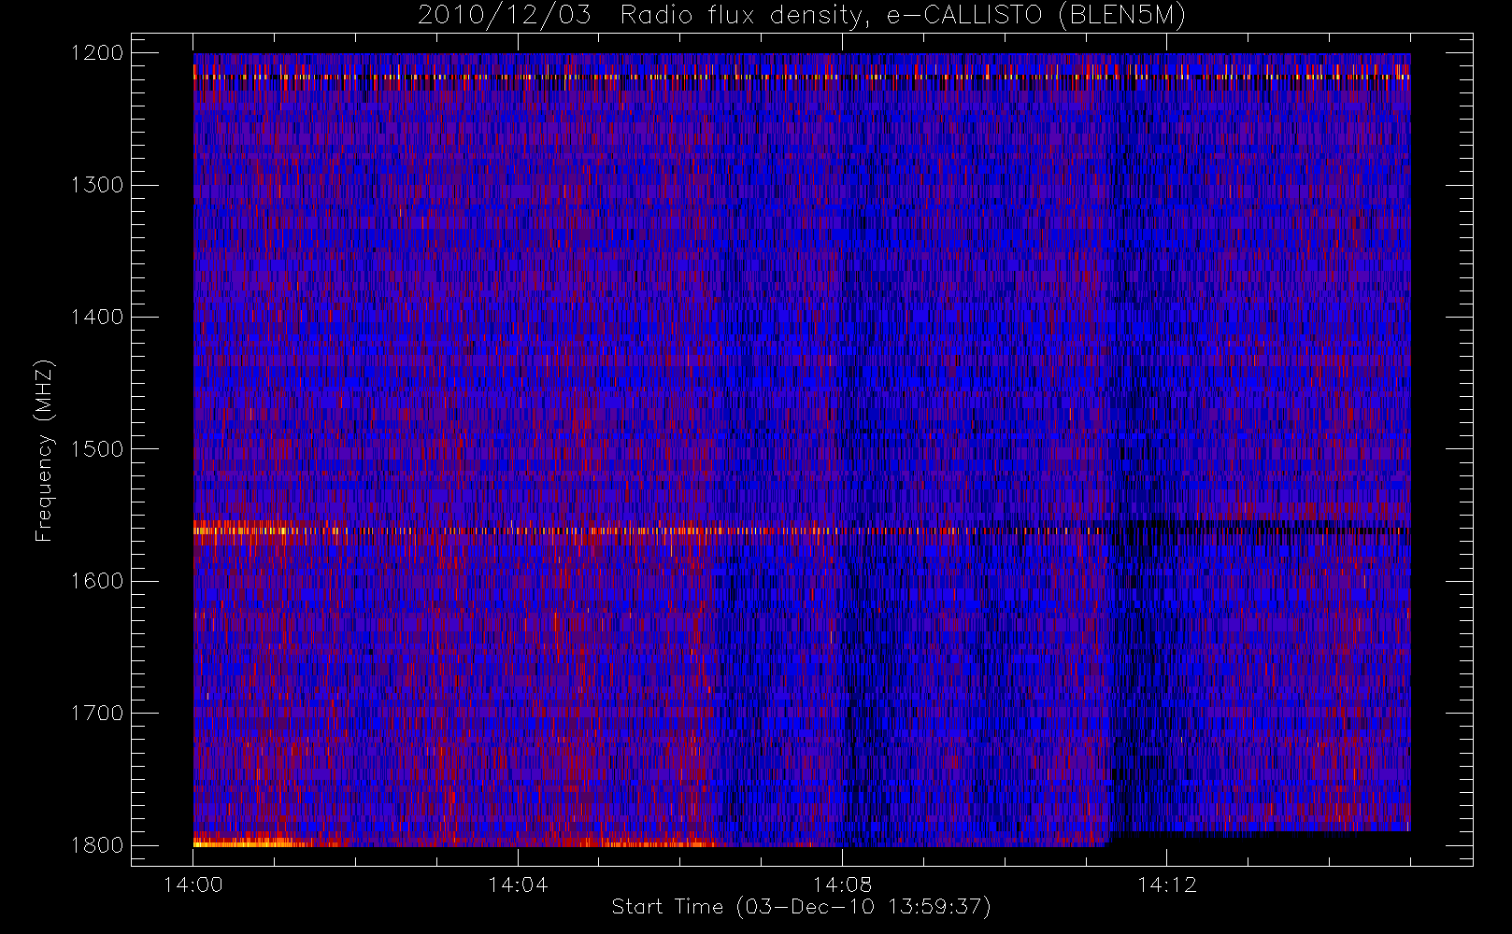Click the 14:00 time tick label
Screen dimensions: 1512x934
click(x=193, y=884)
